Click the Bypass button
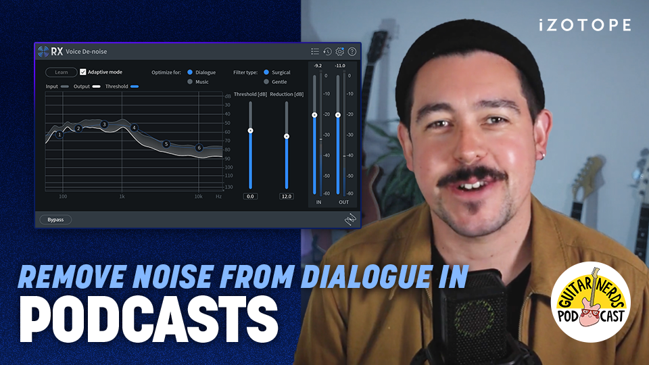The width and height of the screenshot is (649, 365). 55,220
